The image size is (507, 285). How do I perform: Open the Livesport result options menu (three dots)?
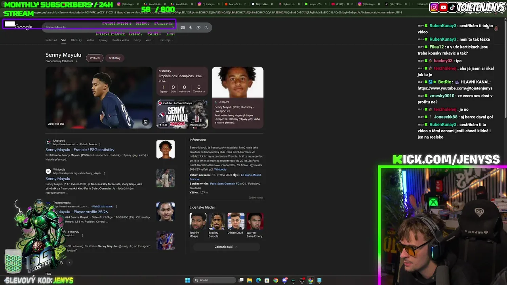pos(100,144)
